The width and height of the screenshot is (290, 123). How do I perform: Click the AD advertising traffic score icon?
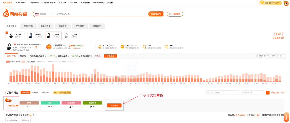[x=122, y=47]
